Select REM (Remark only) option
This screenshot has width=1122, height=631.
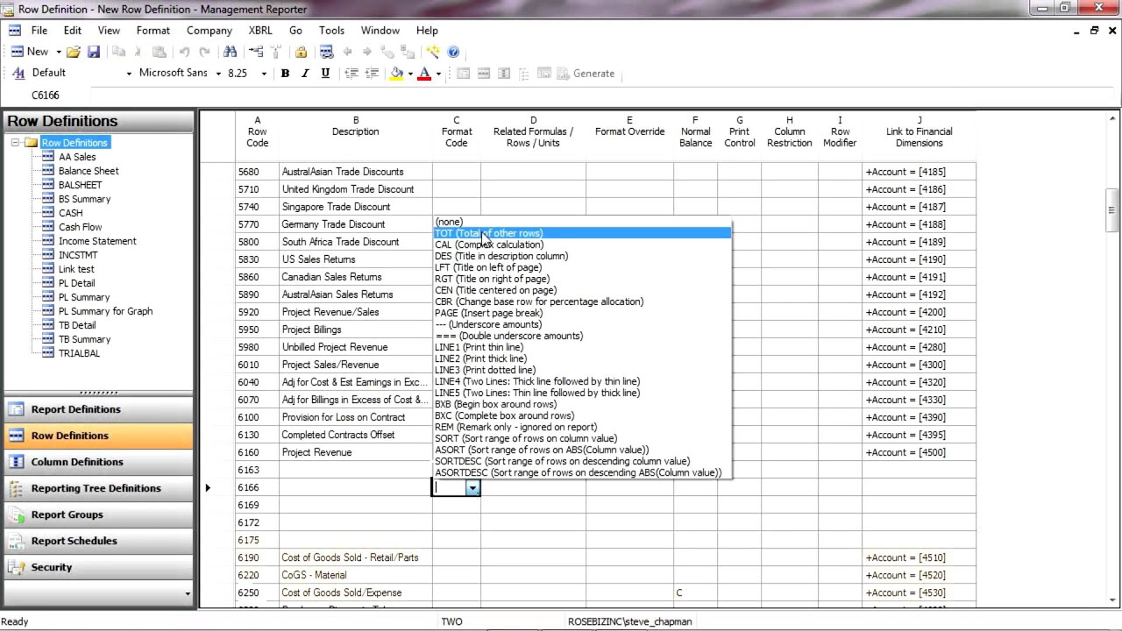coord(582,427)
